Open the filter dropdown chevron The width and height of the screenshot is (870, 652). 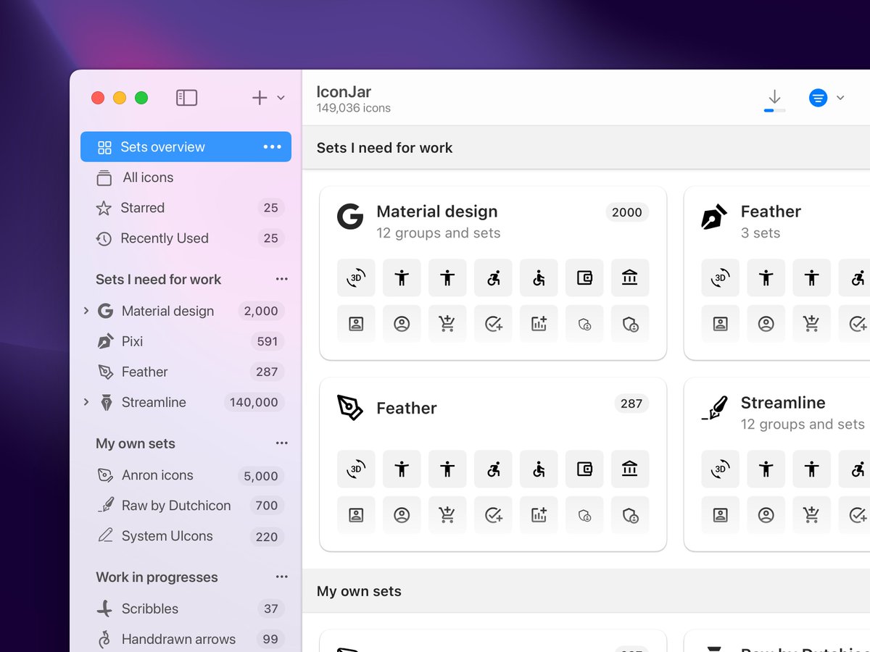click(x=840, y=98)
